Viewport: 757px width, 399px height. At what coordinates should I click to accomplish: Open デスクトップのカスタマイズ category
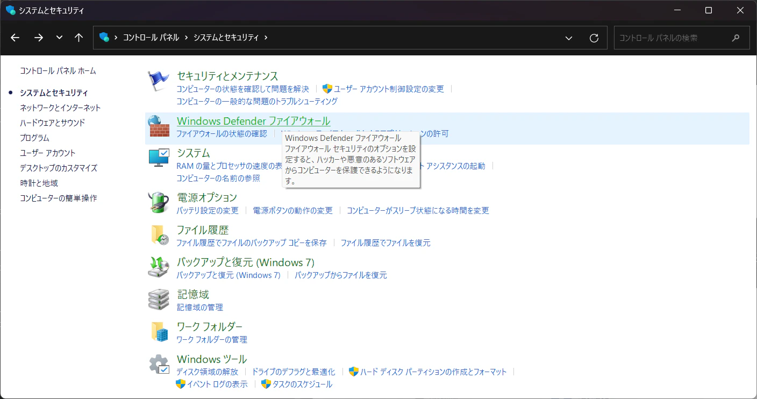59,168
